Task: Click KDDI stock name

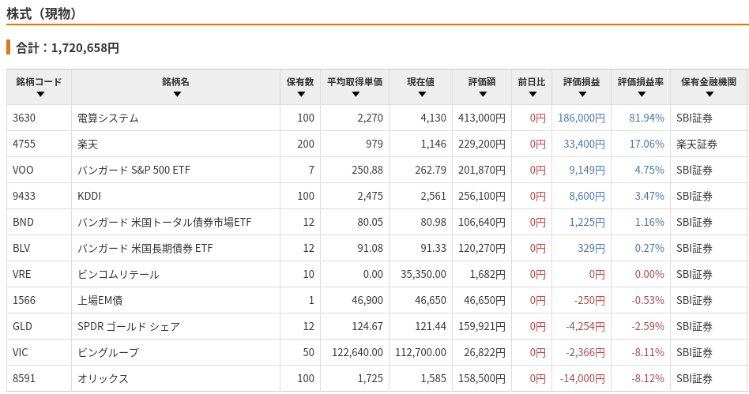Action: point(89,196)
